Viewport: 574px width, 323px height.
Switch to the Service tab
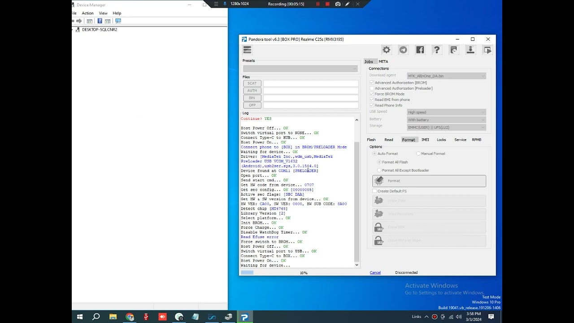point(461,140)
